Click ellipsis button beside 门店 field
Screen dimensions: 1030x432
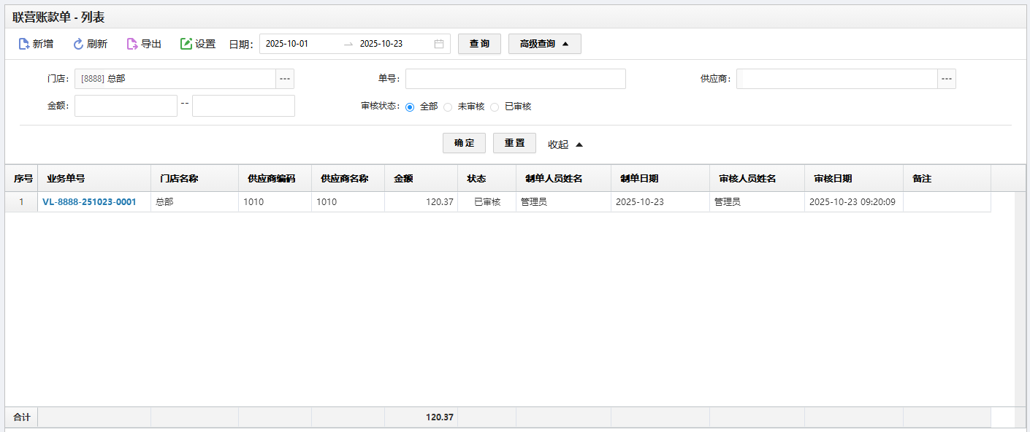coord(285,79)
